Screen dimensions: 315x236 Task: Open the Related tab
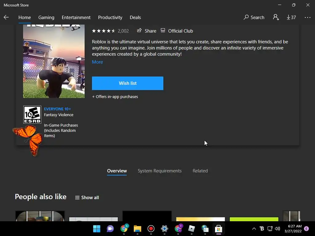[x=200, y=171]
